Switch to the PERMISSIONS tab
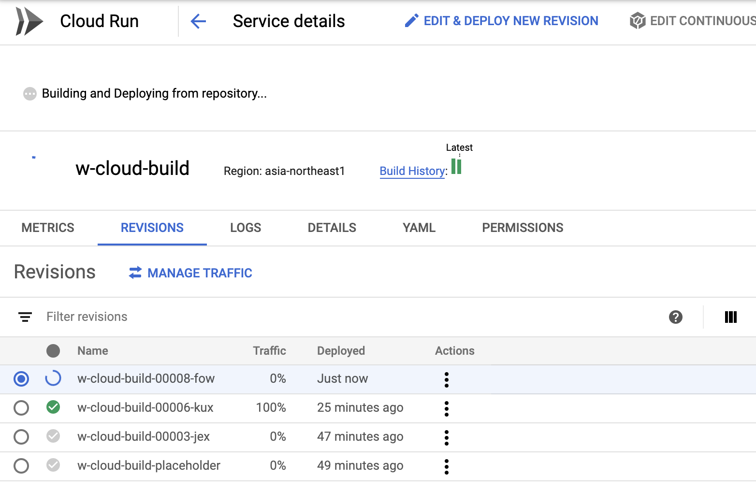Screen dimensions: 756x491 pos(523,228)
